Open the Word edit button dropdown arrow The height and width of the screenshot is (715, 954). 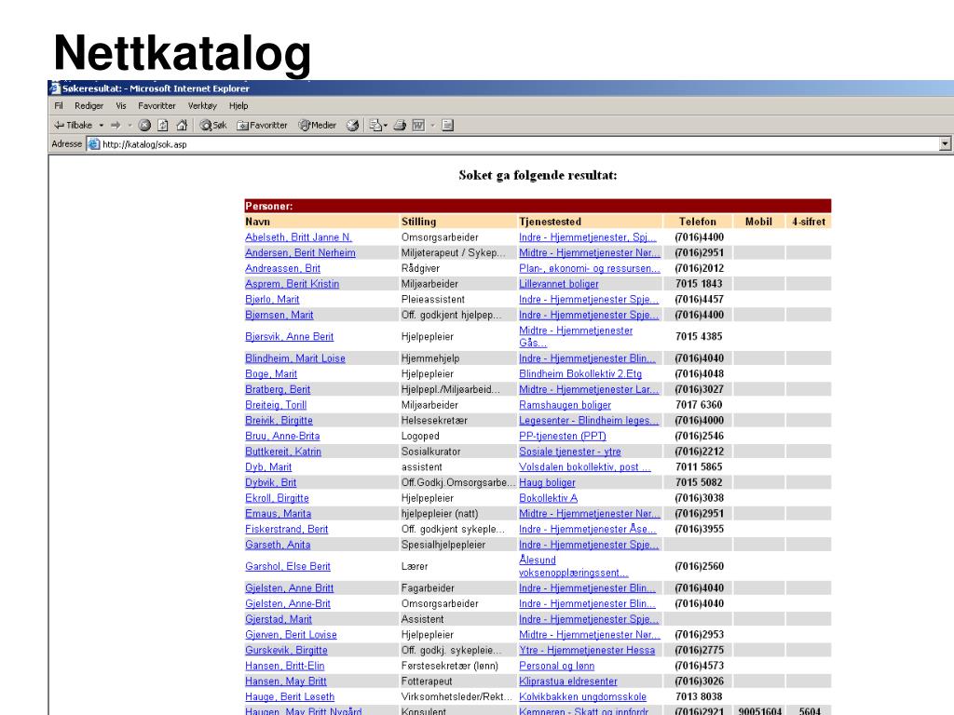[x=432, y=126]
